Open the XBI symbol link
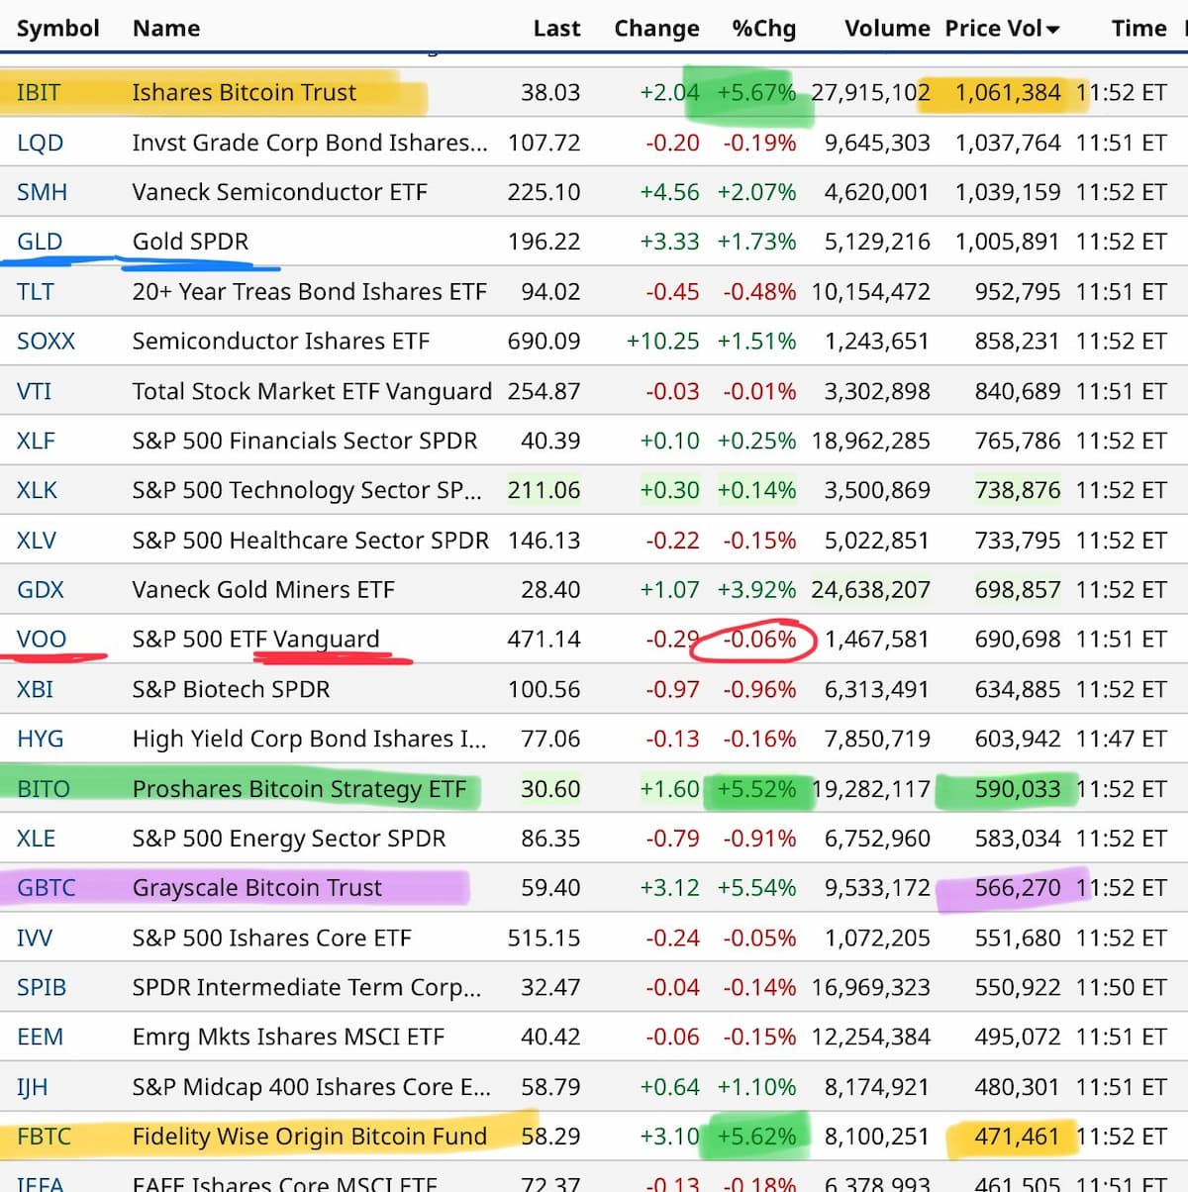Screen dimensions: 1188x1192 coord(35,689)
